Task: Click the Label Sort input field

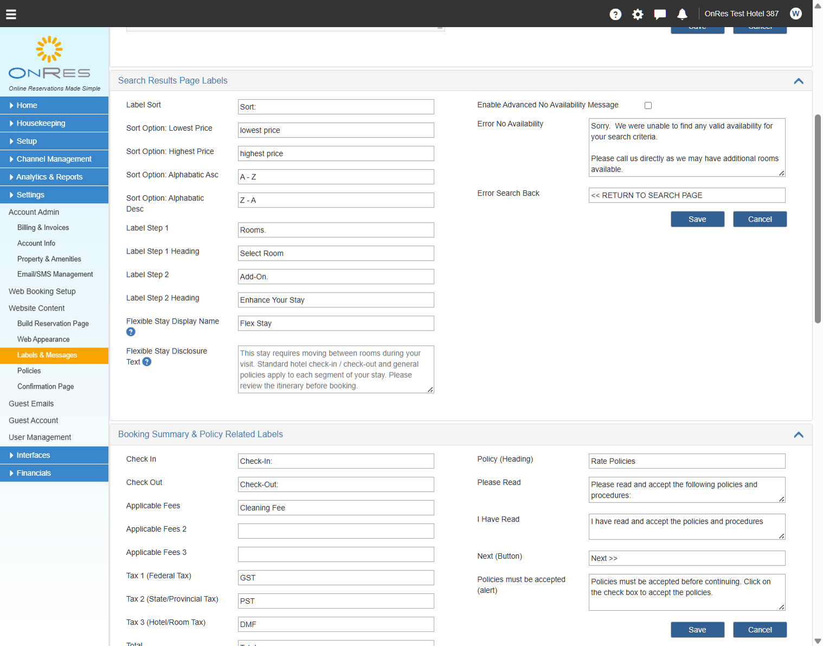Action: (336, 107)
